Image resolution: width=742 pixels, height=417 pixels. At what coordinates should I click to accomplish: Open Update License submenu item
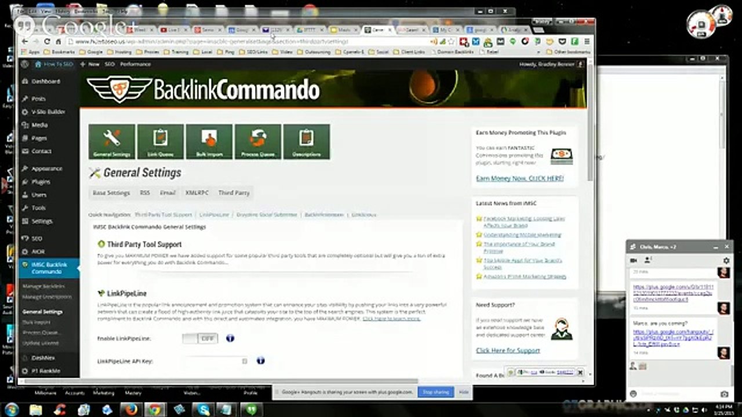(41, 343)
